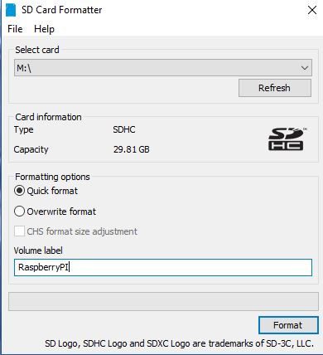Click the Quick format label text
Image resolution: width=323 pixels, height=355 pixels.
pos(52,191)
